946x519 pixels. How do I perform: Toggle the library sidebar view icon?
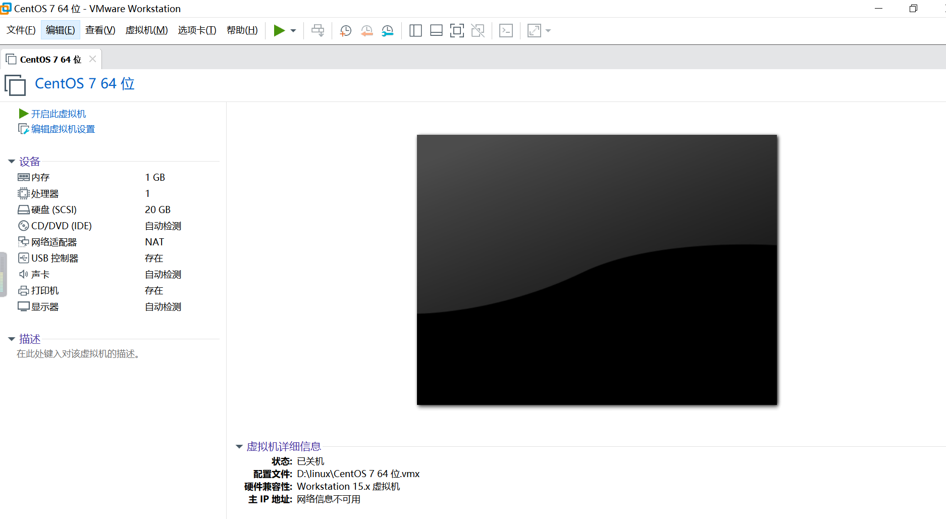(x=415, y=31)
